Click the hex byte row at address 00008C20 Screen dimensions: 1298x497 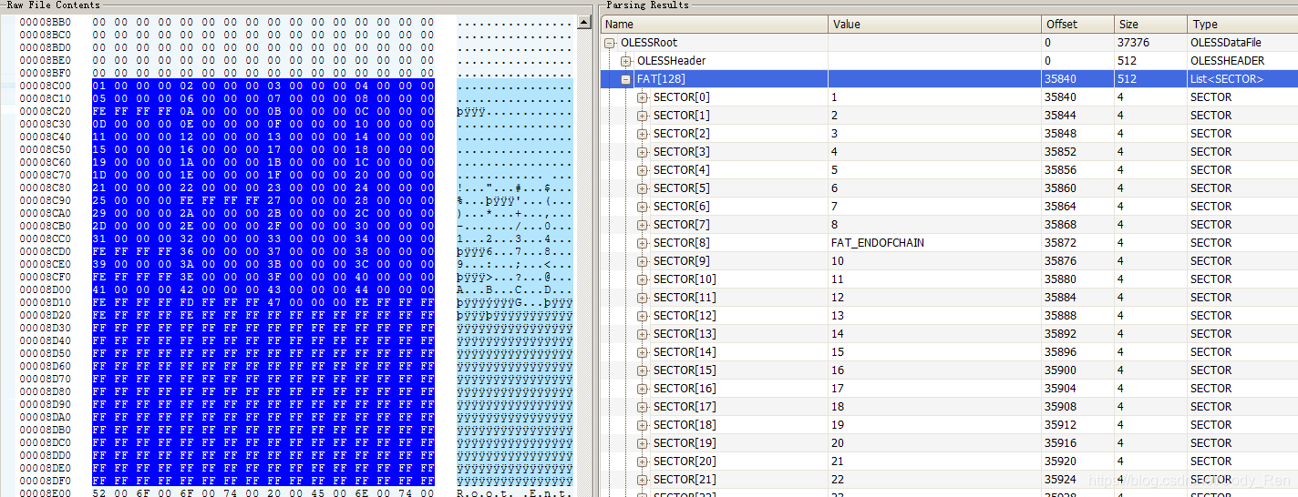[263, 111]
